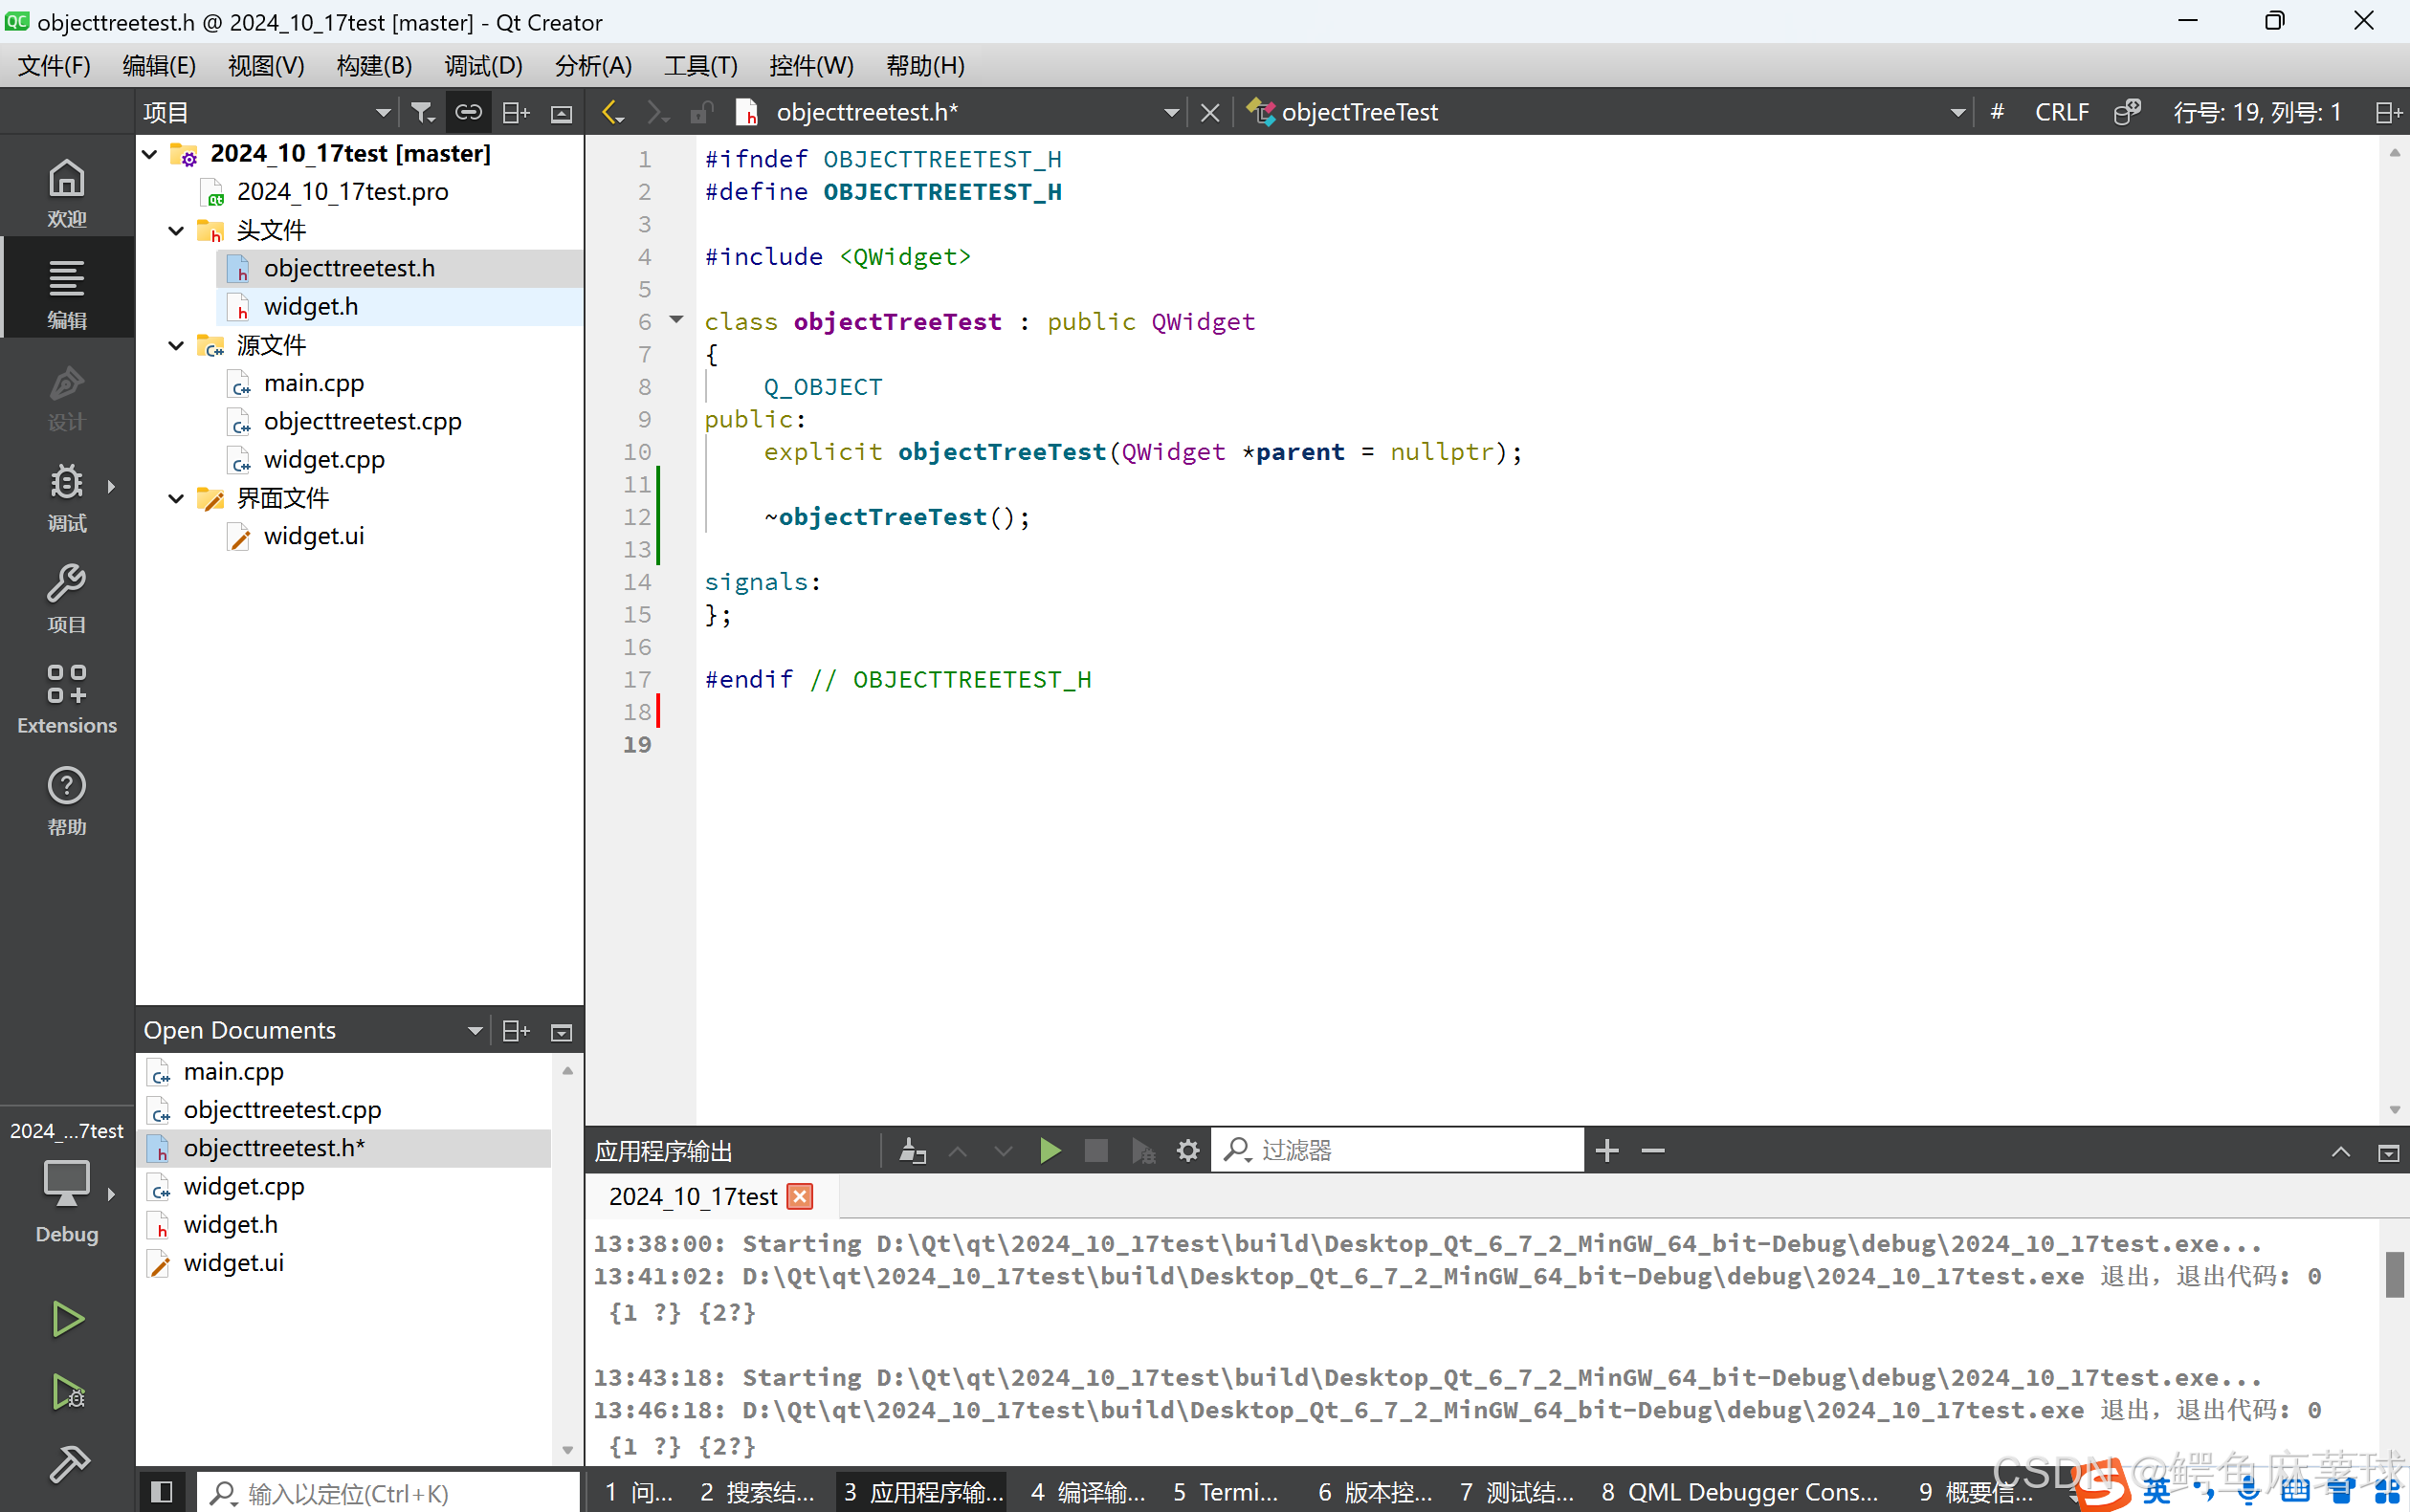
Task: Open the 帮助(H) menu
Action: pos(924,65)
